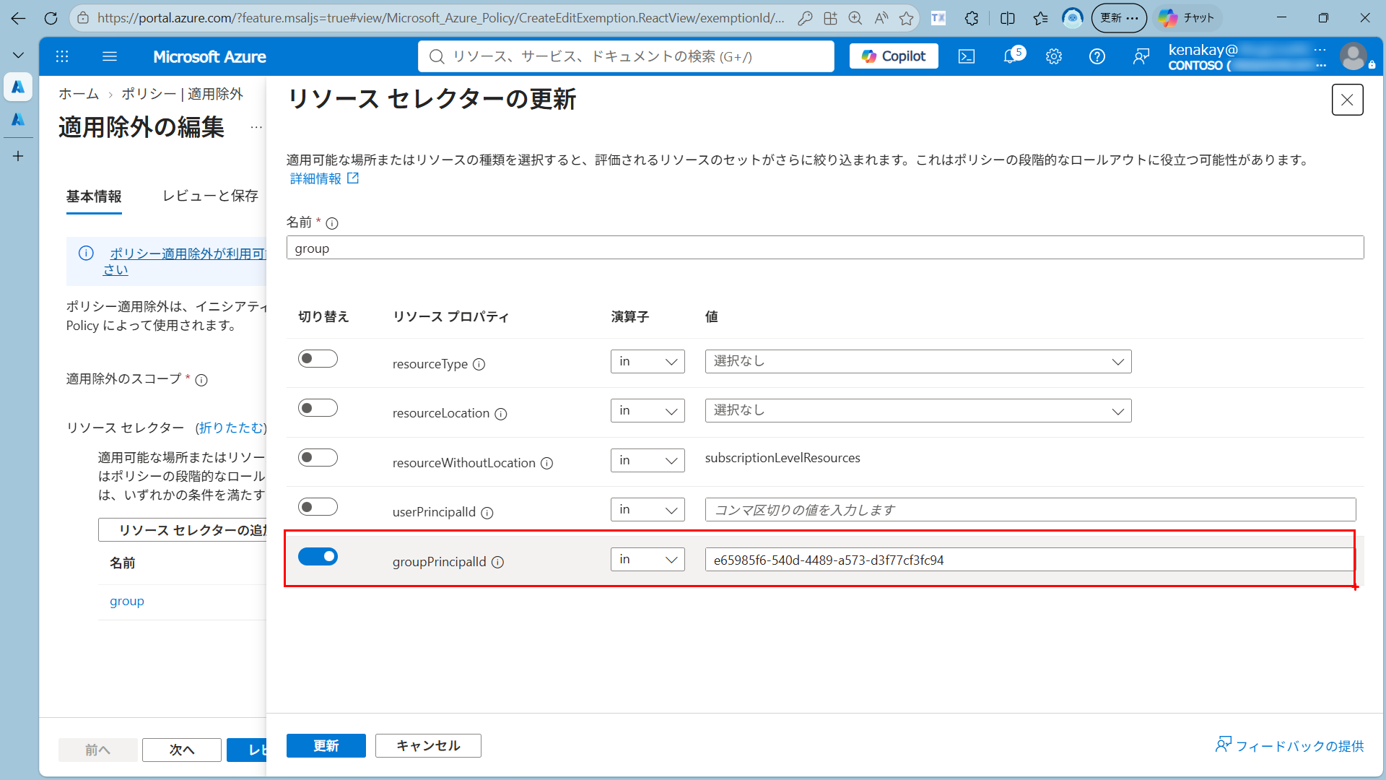Reload the page with the browser refresh icon
Screen dimensions: 1386x780
[x=51, y=18]
